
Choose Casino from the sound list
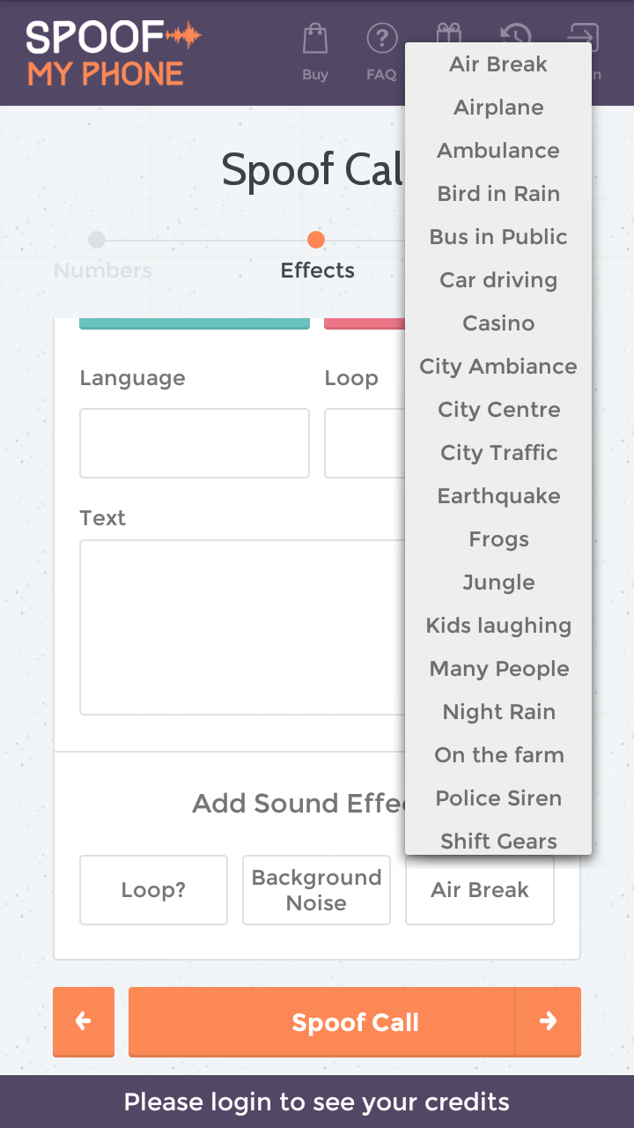click(x=498, y=323)
